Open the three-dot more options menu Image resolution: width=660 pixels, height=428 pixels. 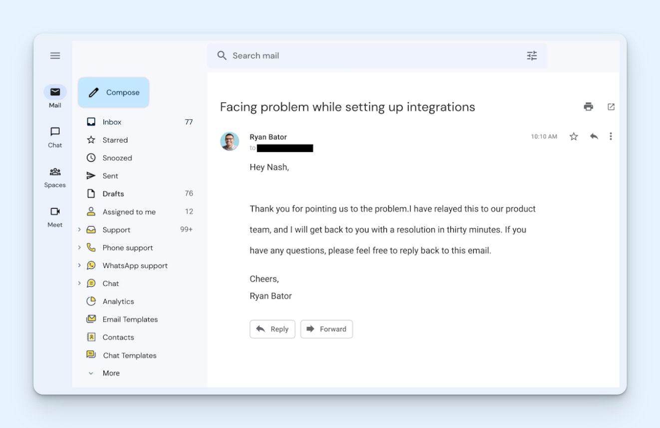pos(610,136)
